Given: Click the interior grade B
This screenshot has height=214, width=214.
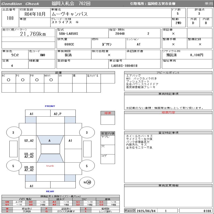Looking at the screenshot, I should pos(206,23).
